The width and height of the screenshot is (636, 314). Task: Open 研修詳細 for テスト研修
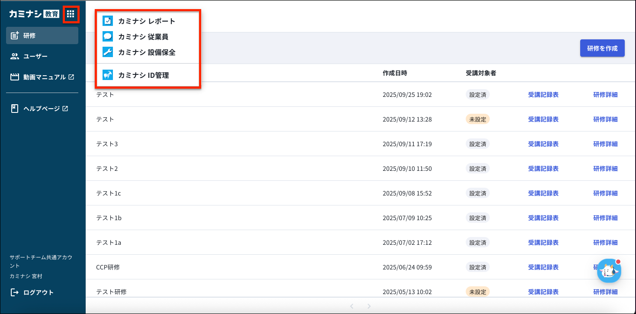click(x=605, y=292)
